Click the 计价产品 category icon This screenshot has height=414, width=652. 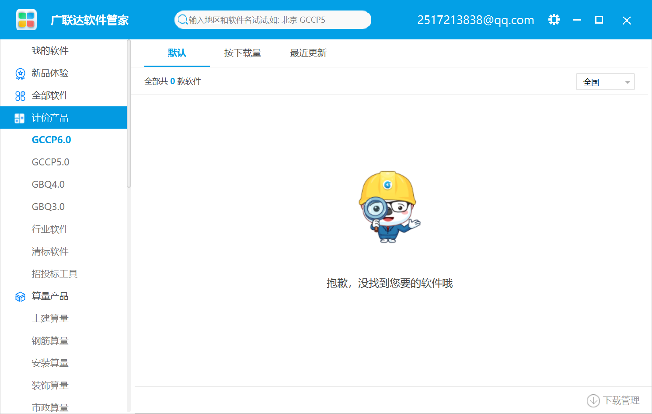[x=20, y=118]
